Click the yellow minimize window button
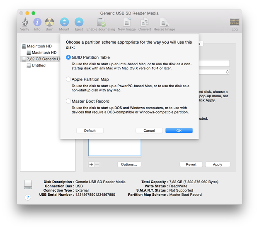 click(27, 13)
